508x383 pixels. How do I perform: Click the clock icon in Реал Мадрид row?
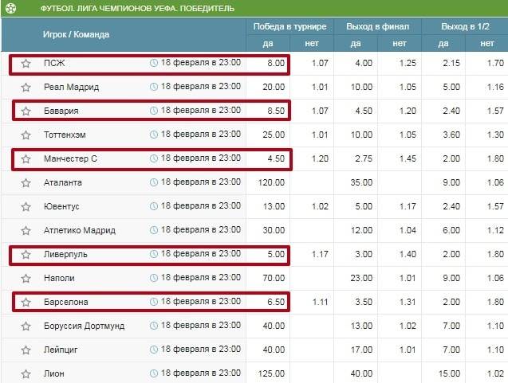click(x=154, y=87)
